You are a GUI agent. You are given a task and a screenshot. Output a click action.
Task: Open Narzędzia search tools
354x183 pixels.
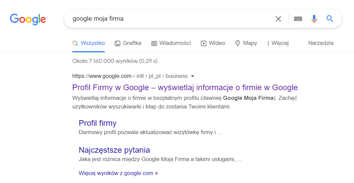pyautogui.click(x=321, y=43)
